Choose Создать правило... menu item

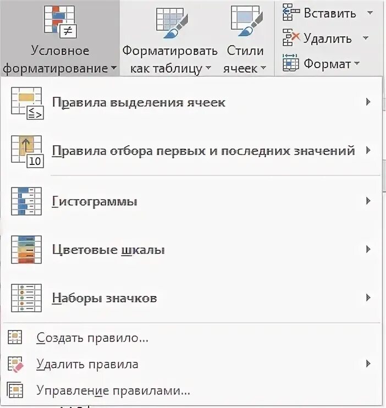tap(92, 338)
